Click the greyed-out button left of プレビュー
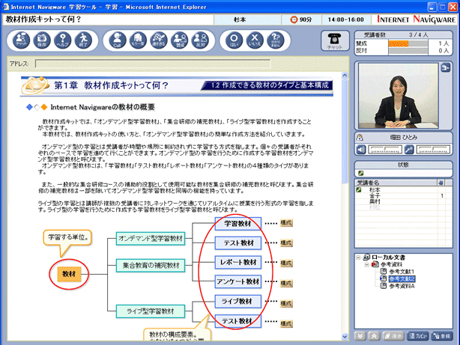This screenshot has width=460, height=345. click(393, 336)
